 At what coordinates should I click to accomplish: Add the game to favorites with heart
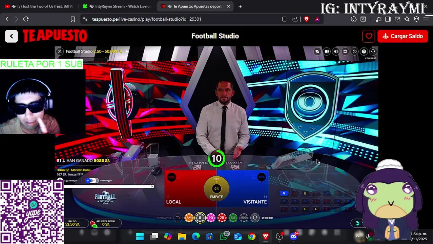(369, 36)
